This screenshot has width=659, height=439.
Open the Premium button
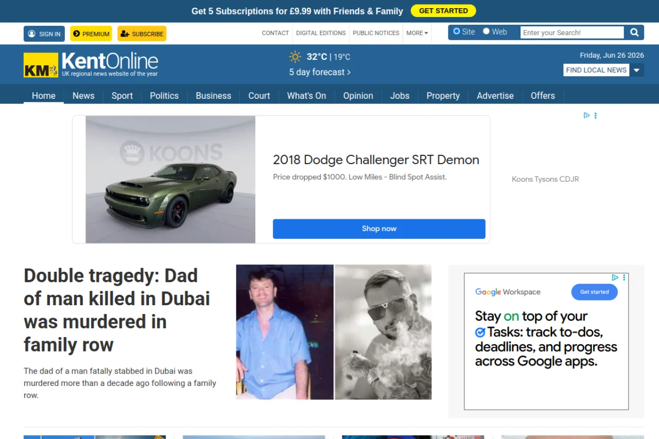[x=91, y=33]
